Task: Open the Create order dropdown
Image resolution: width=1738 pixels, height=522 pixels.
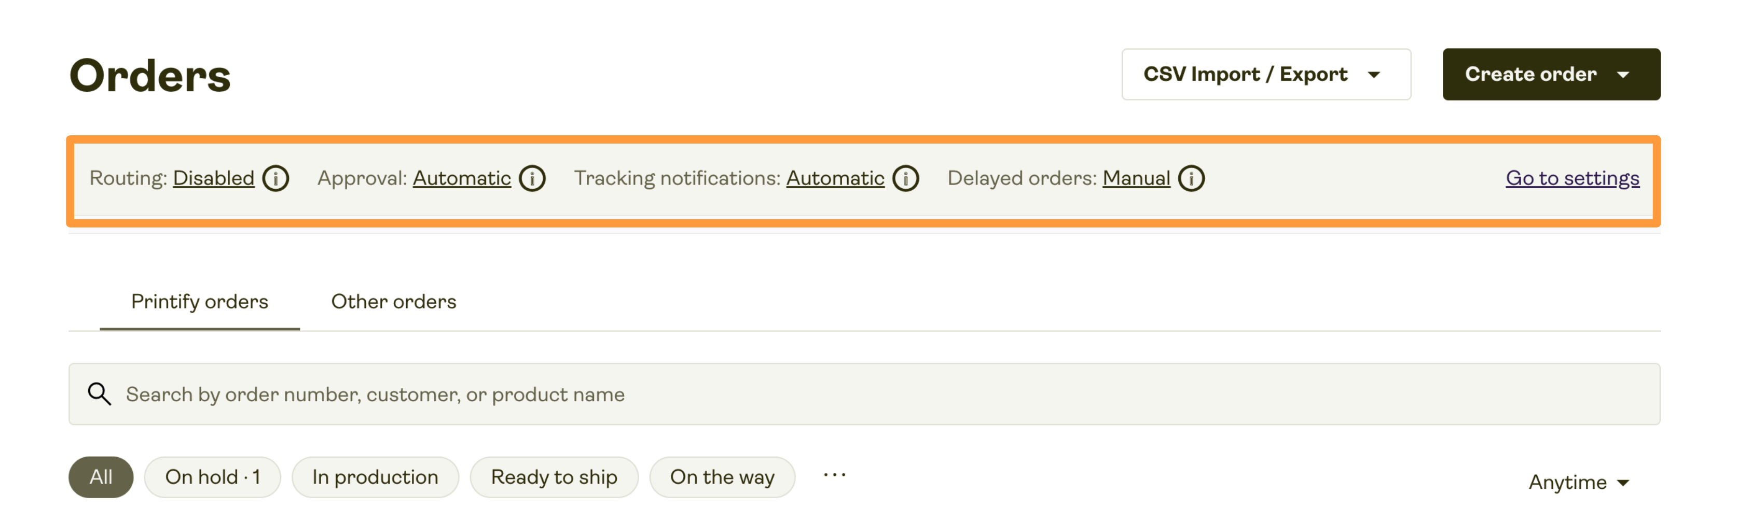Action: click(x=1551, y=74)
